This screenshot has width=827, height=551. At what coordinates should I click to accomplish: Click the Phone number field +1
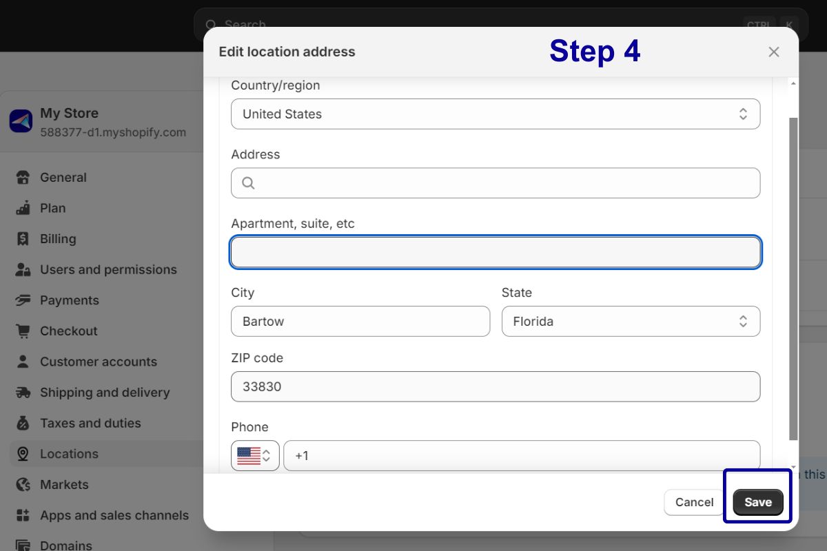(x=522, y=456)
